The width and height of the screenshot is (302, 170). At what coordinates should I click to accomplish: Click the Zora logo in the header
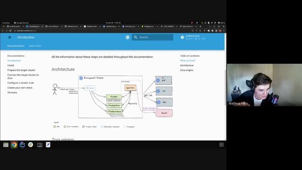coord(9,37)
